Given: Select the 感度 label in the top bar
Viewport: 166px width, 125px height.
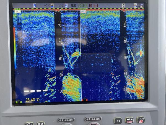Looking at the screenshot, I should coord(73,6).
